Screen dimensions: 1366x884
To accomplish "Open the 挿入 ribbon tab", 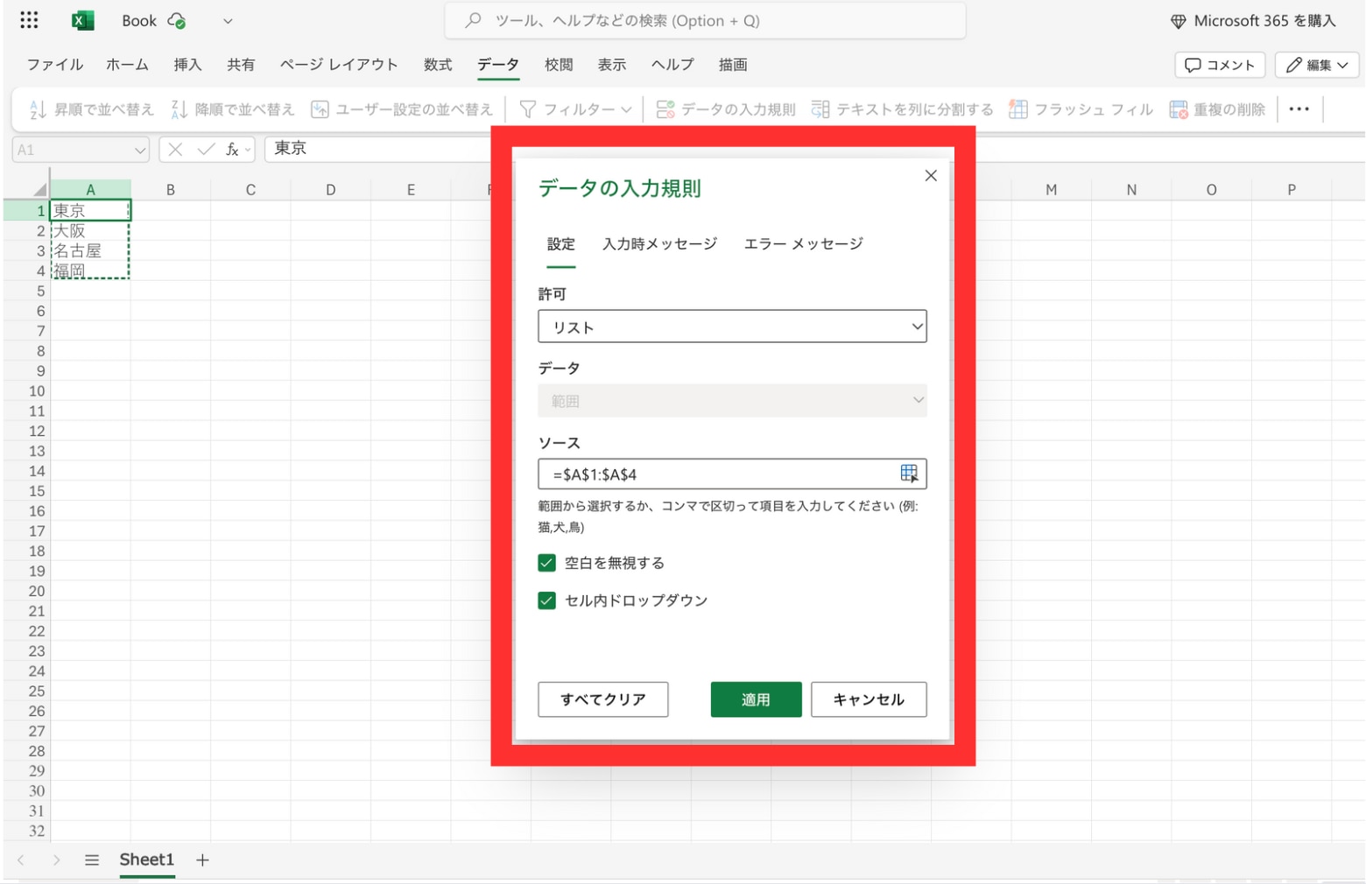I will [187, 65].
